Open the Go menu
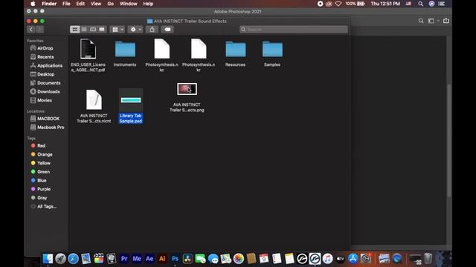This screenshot has width=476, height=267. click(x=111, y=4)
